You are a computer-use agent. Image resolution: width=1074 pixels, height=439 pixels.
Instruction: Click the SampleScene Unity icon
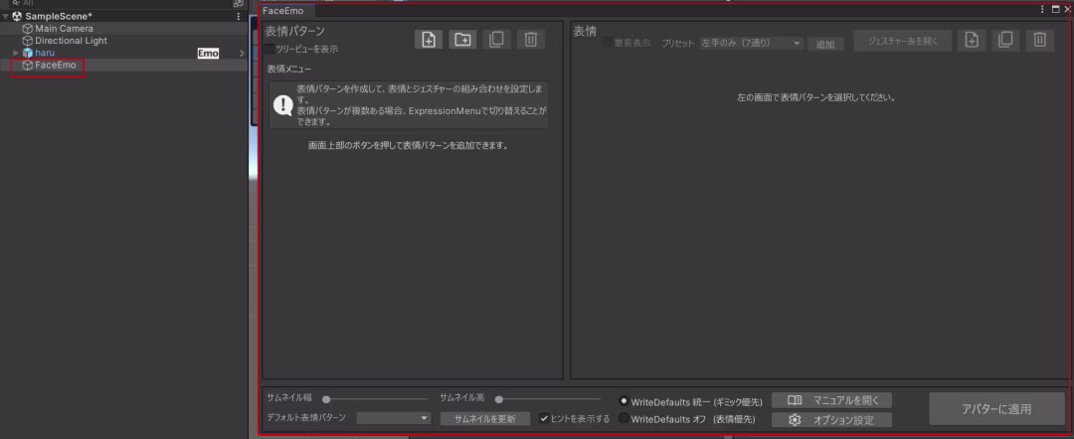[x=18, y=17]
